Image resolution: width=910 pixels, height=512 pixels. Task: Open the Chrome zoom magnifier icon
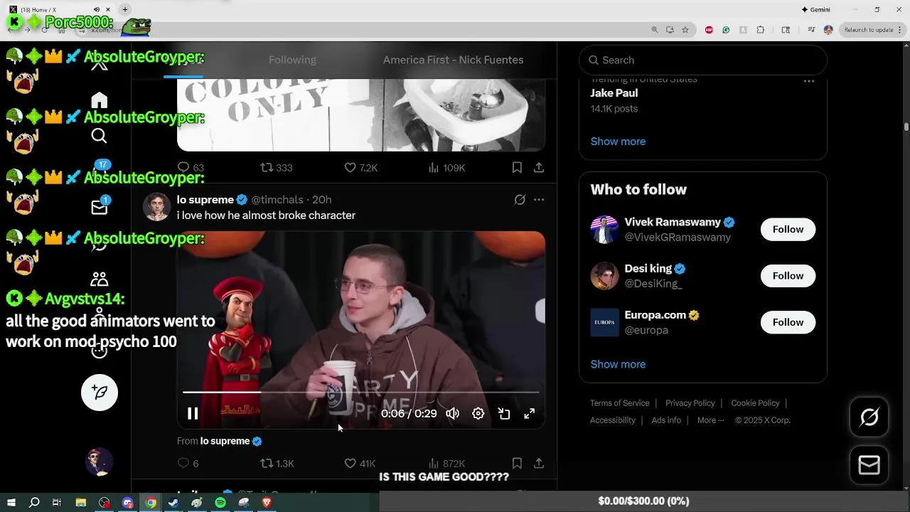point(655,30)
